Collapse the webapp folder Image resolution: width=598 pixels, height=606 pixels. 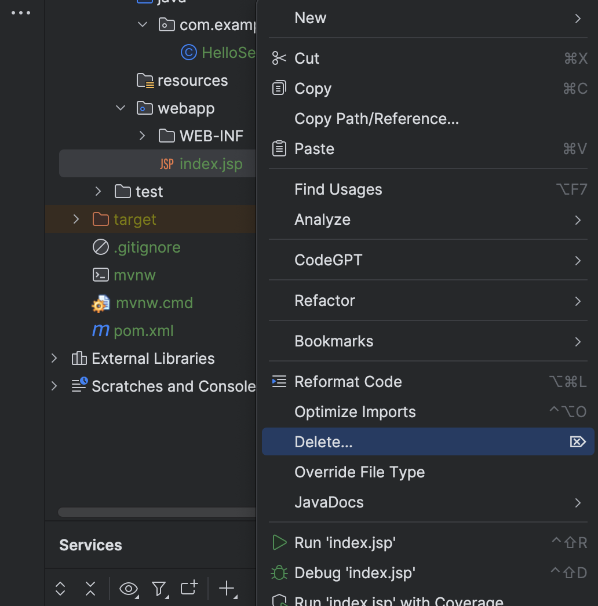click(120, 108)
